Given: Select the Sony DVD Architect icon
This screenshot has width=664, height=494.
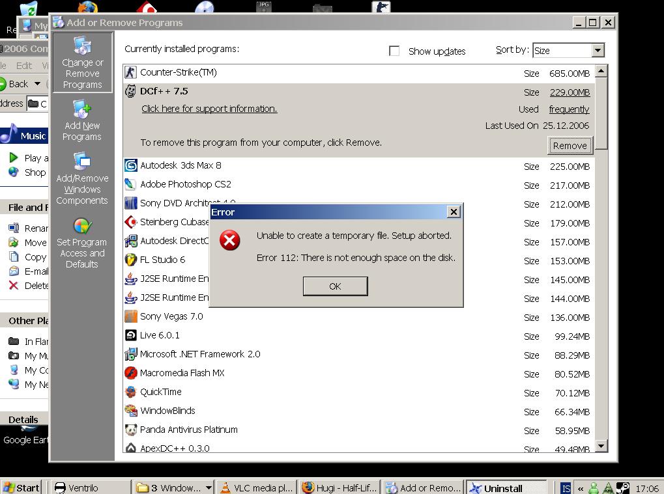Looking at the screenshot, I should point(130,203).
